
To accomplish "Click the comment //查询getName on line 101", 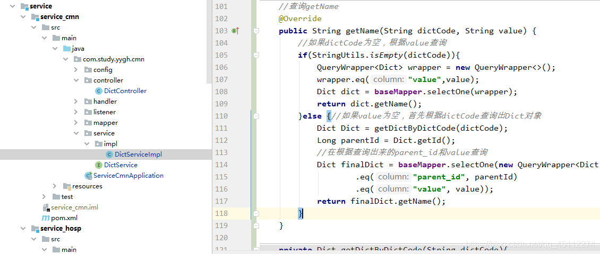I will click(x=309, y=6).
